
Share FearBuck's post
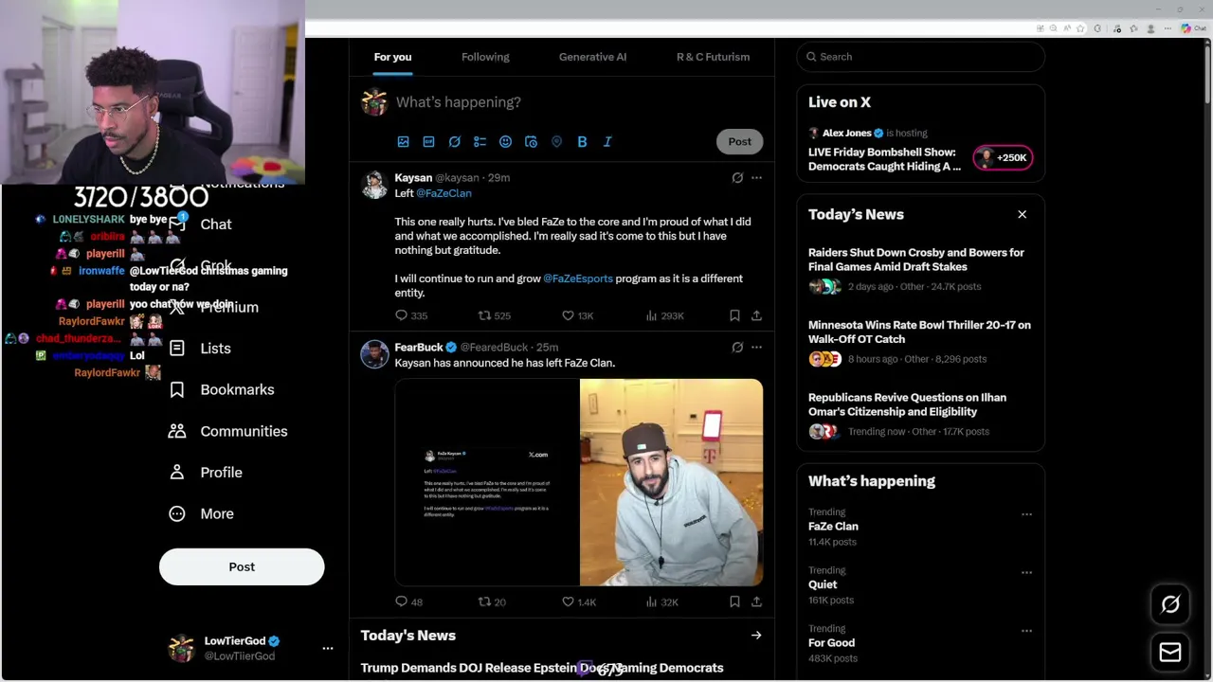click(x=756, y=601)
